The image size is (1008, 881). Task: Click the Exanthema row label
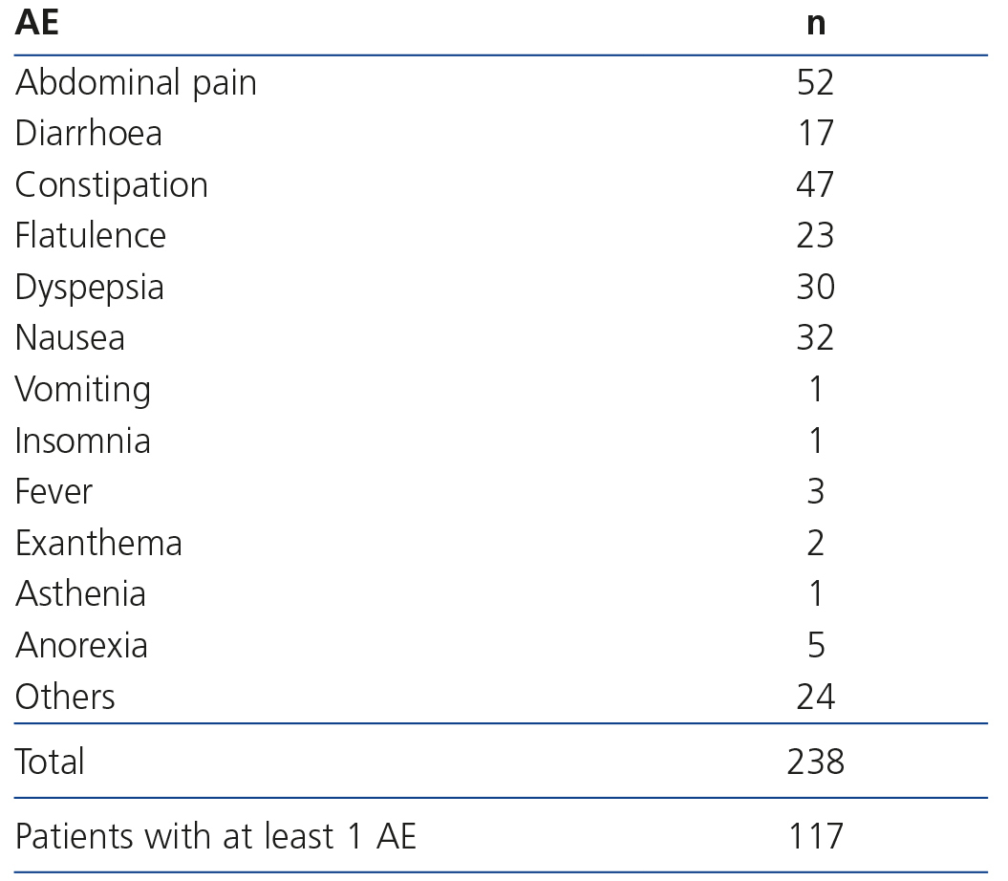point(98,543)
